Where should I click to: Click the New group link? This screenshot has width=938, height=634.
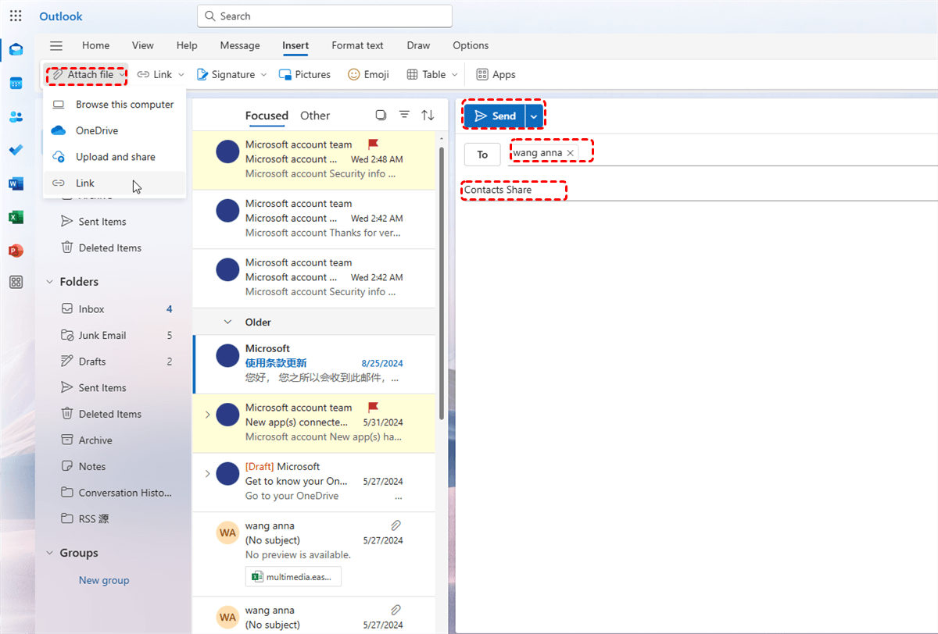(x=104, y=580)
